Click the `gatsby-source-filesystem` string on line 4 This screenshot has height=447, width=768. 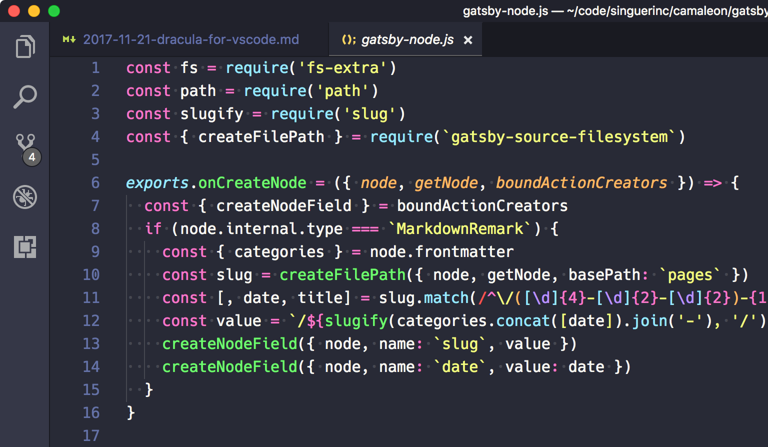pos(559,136)
